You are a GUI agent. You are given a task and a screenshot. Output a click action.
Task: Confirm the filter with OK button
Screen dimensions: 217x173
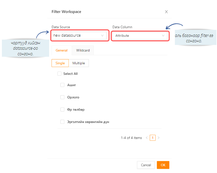[163, 165]
